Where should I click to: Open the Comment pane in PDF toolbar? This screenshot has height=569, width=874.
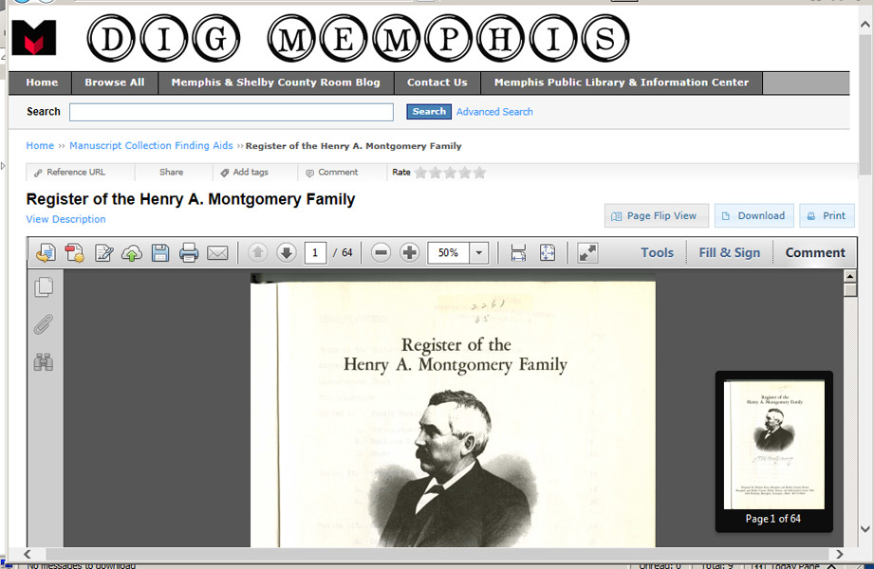pos(815,253)
